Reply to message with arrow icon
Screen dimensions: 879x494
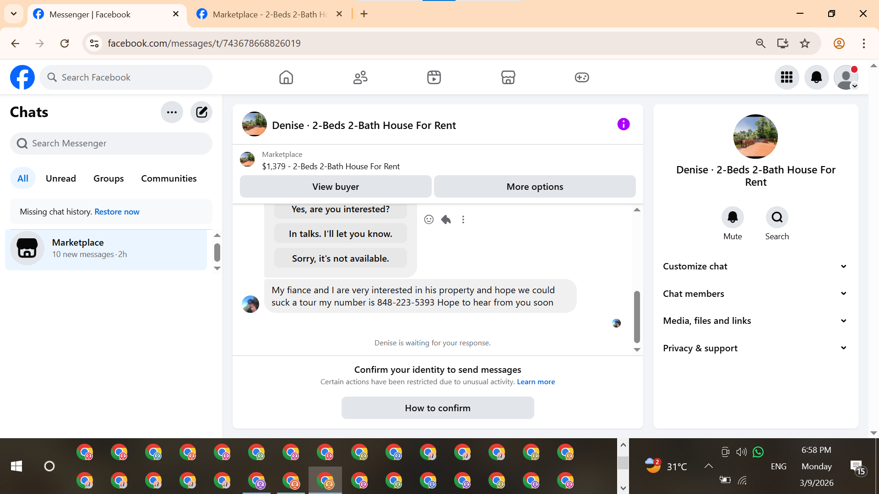click(x=446, y=220)
